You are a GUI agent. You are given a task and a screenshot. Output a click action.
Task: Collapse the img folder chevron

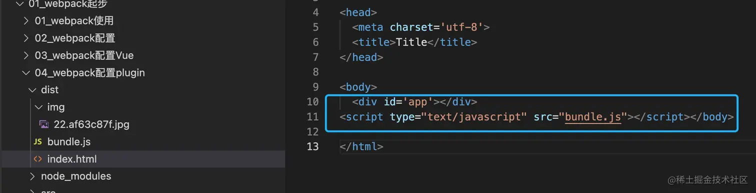coord(38,107)
